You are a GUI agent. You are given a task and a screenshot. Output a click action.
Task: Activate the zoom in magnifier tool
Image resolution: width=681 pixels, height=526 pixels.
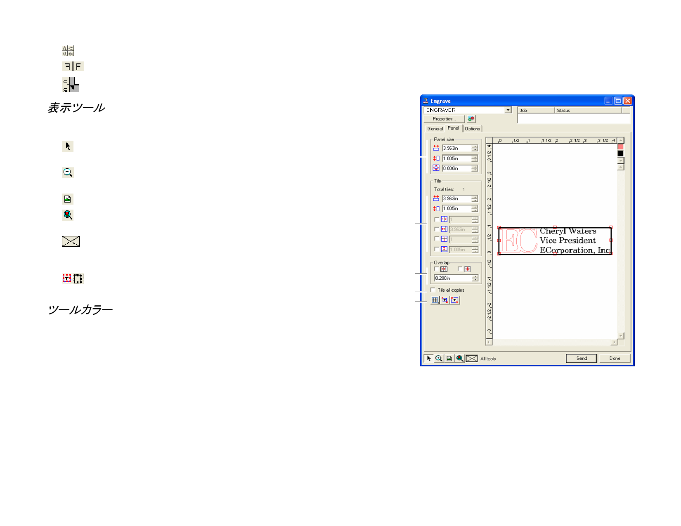coord(439,359)
